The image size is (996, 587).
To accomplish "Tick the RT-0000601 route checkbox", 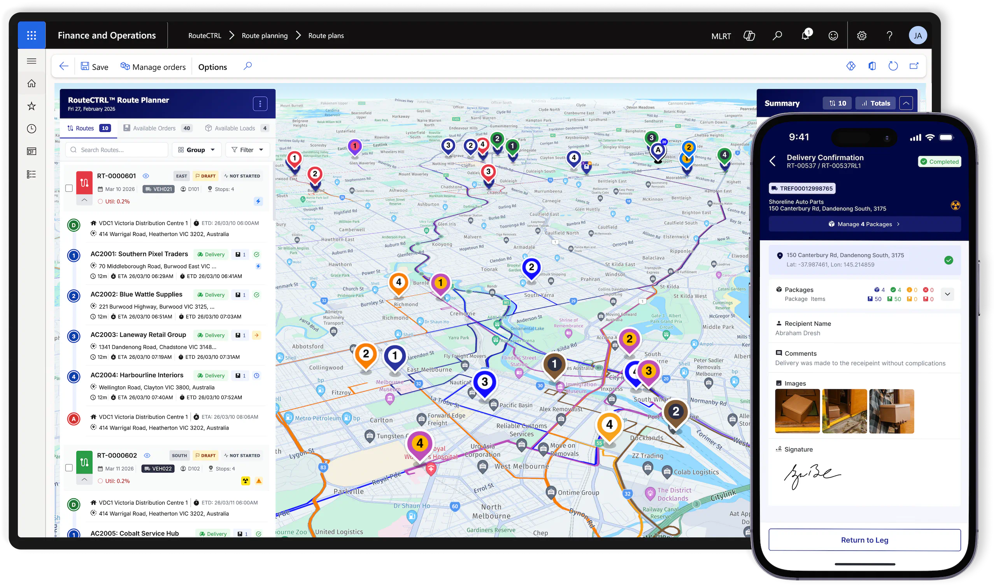I will click(69, 188).
